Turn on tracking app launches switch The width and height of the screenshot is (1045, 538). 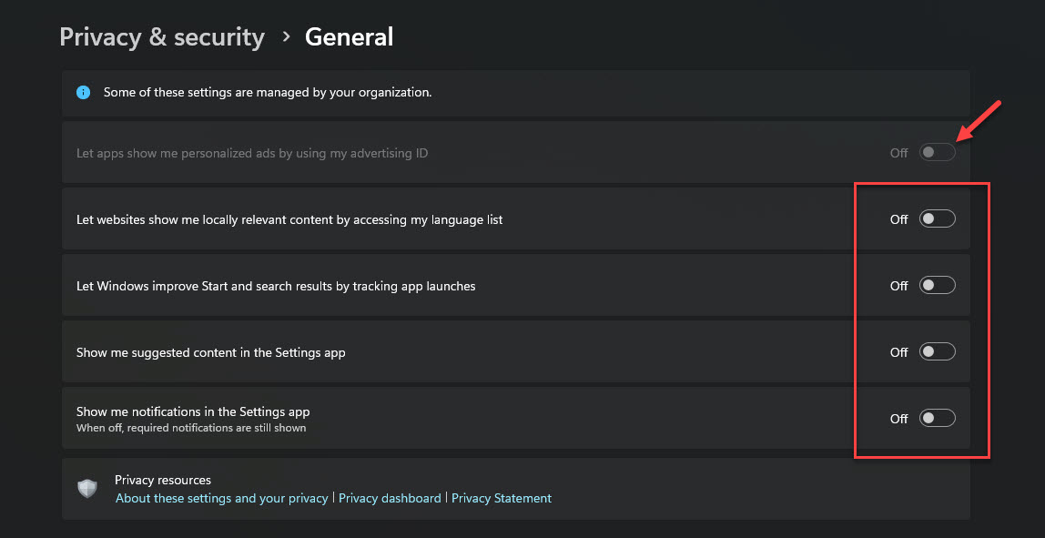point(937,286)
